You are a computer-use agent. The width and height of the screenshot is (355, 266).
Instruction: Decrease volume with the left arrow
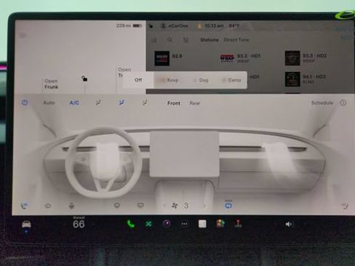pyautogui.click(x=275, y=225)
